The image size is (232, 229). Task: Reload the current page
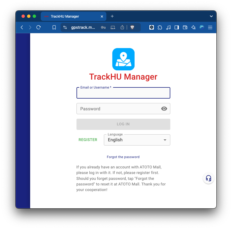[x=39, y=27]
